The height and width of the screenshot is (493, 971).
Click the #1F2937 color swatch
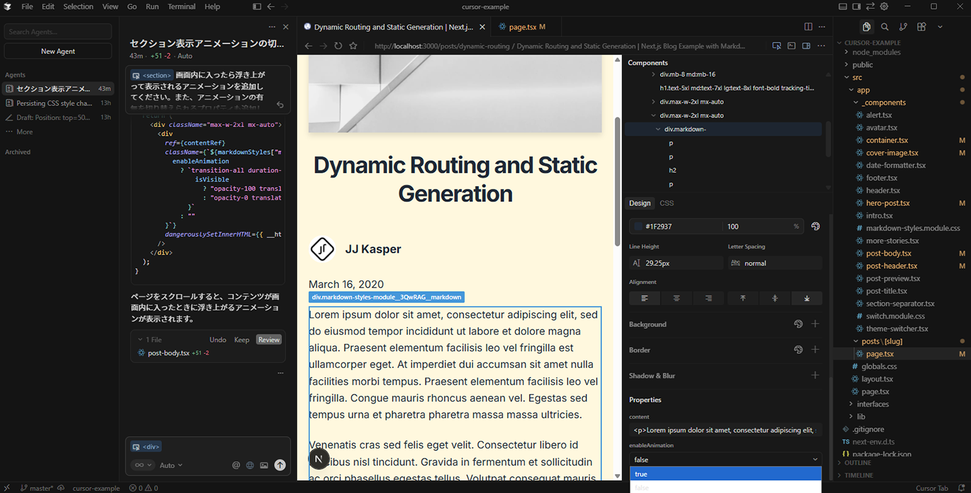(x=639, y=226)
